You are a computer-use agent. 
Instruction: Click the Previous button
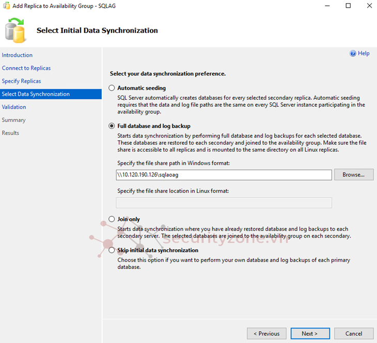click(x=266, y=334)
